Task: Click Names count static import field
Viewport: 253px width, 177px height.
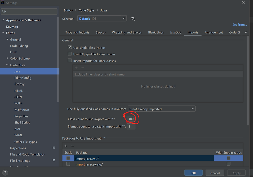Action: [x=131, y=126]
